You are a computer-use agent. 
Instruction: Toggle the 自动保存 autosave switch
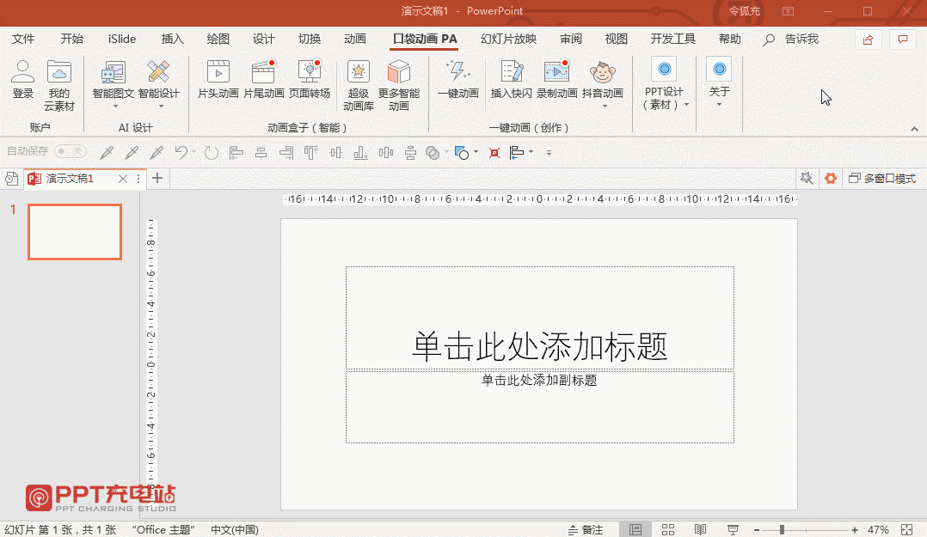[x=71, y=151]
